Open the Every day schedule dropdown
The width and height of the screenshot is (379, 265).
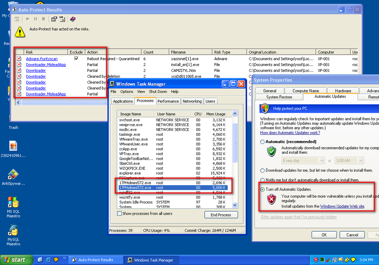[x=322, y=161]
